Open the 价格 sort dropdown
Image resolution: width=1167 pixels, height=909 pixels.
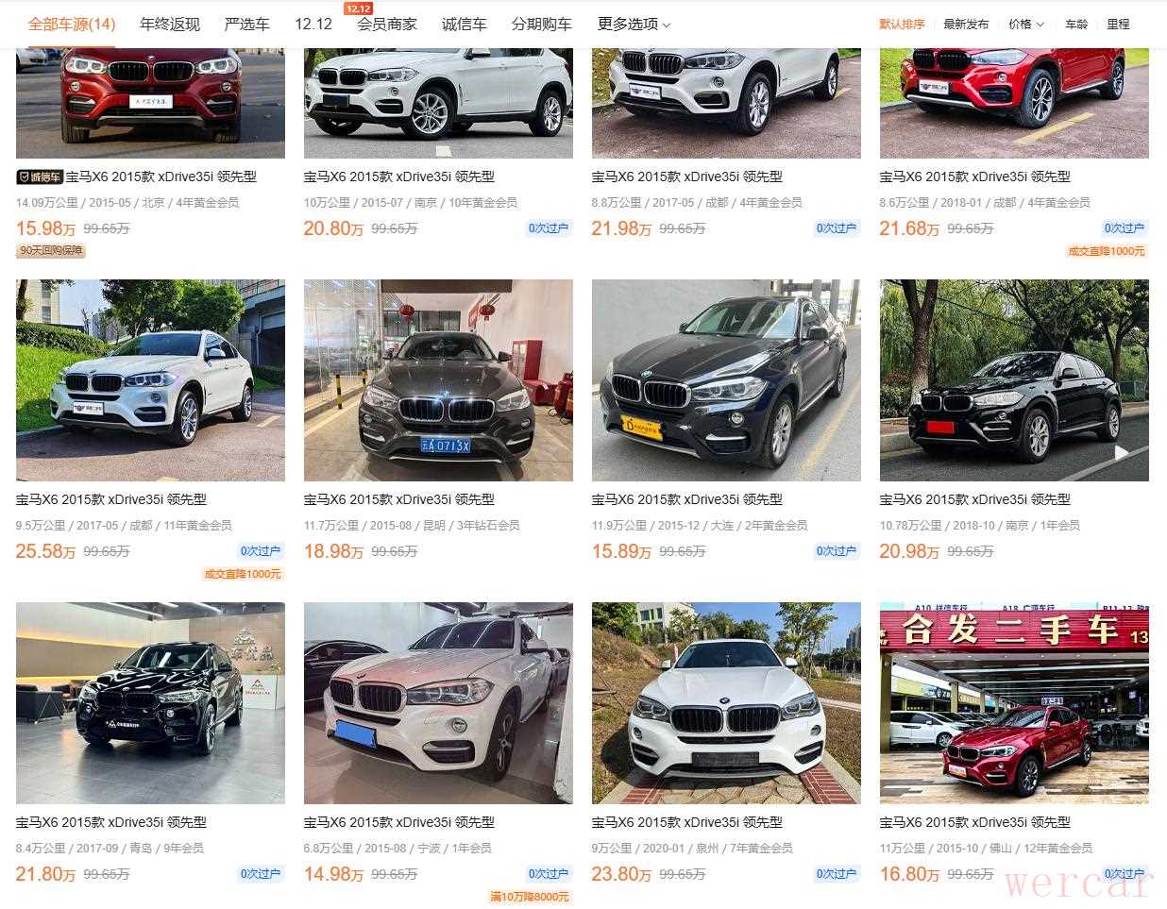pos(1025,24)
